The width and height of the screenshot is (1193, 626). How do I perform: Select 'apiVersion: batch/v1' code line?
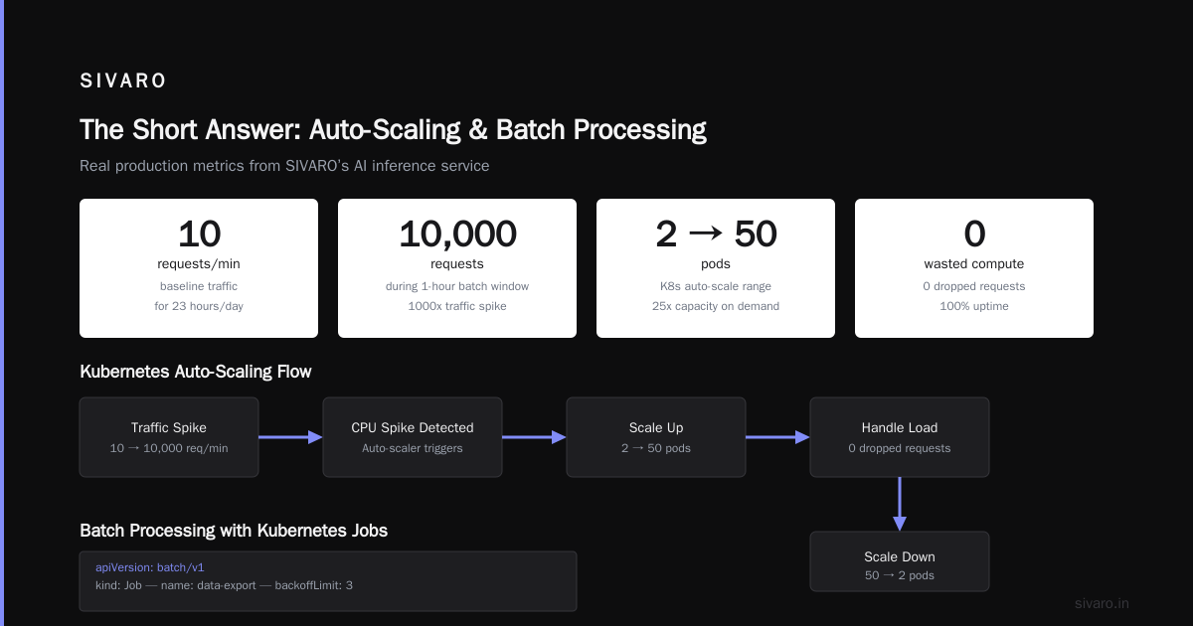tap(150, 567)
